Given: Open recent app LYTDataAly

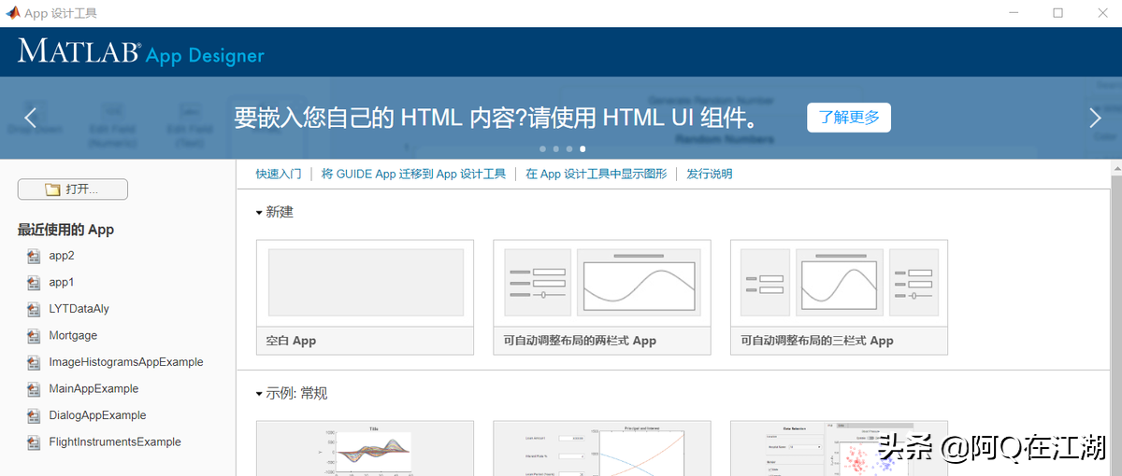Looking at the screenshot, I should [79, 309].
